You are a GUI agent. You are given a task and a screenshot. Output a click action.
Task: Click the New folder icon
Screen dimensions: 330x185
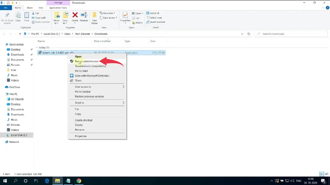point(94,17)
